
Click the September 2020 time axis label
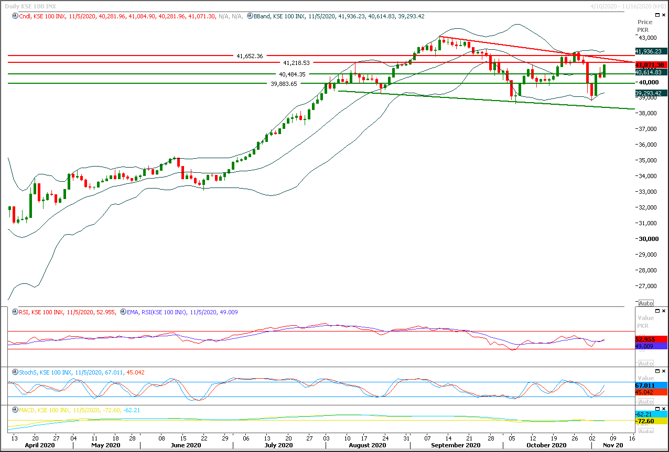click(456, 445)
